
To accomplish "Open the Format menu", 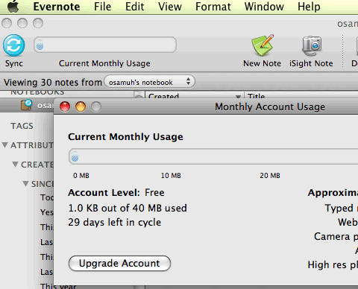I will pos(213,7).
